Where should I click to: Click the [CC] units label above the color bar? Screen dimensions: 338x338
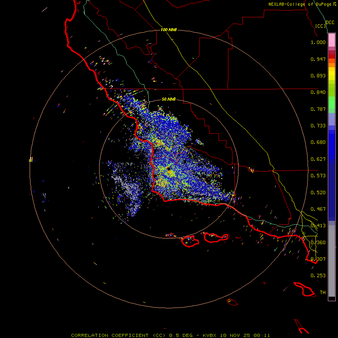click(320, 26)
